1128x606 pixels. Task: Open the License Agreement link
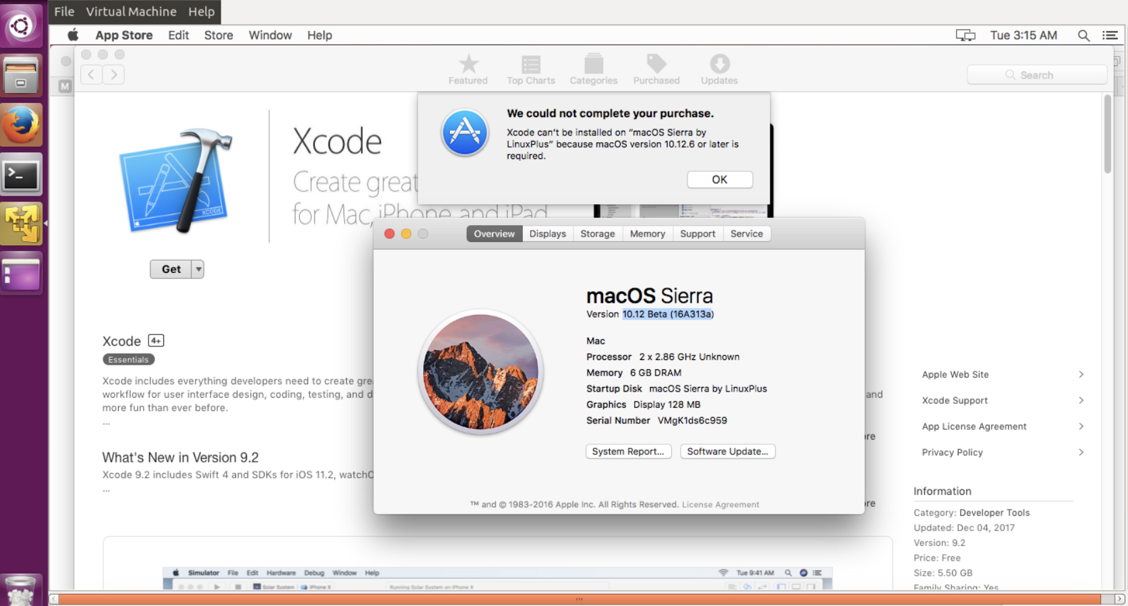click(x=720, y=505)
